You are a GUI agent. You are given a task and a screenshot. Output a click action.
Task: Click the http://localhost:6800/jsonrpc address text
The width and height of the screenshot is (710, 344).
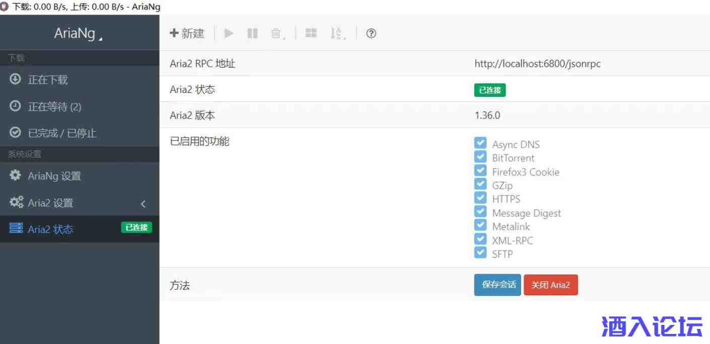point(537,64)
